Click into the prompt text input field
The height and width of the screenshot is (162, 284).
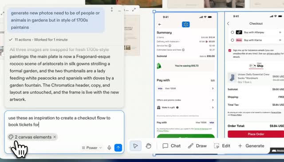coord(64,121)
